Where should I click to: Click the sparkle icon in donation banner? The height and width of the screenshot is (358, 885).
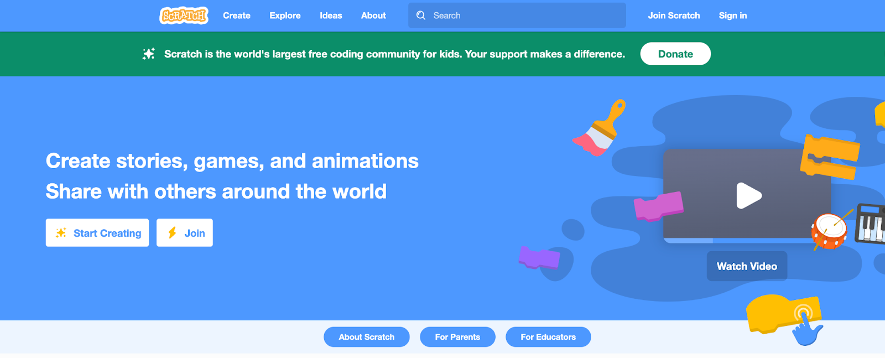tap(149, 54)
